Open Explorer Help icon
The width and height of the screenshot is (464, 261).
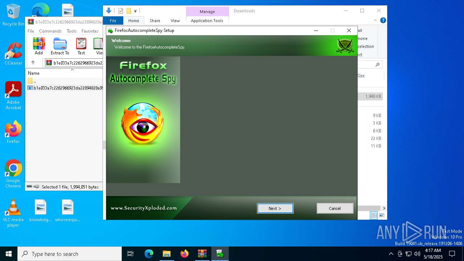383,21
